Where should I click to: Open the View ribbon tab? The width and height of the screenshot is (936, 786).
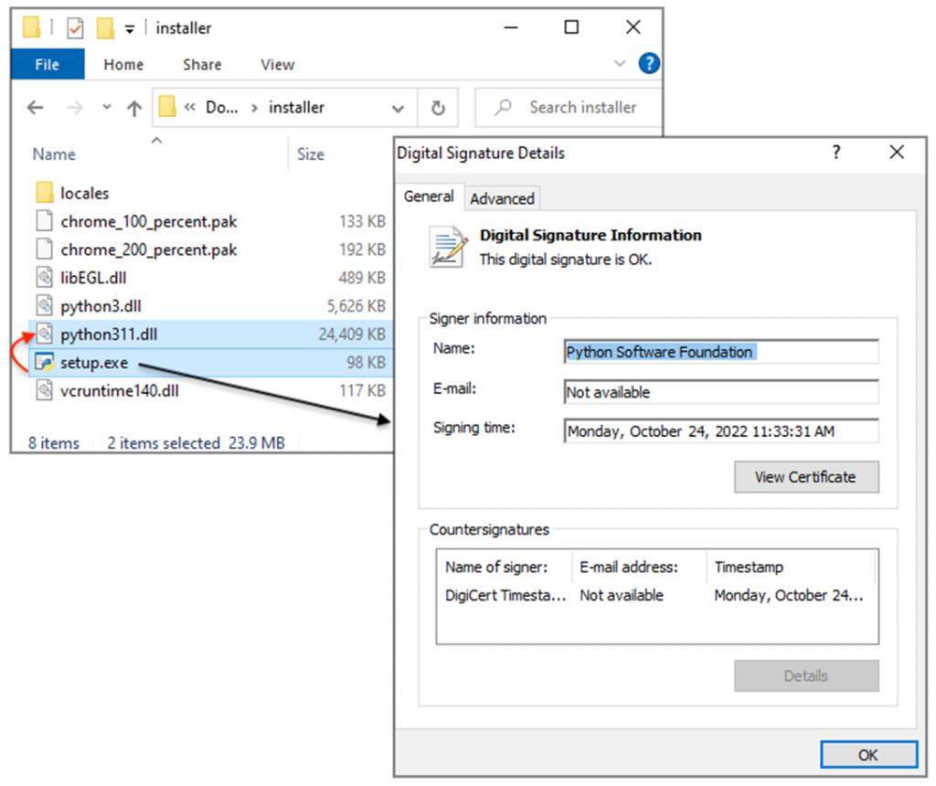click(x=278, y=65)
